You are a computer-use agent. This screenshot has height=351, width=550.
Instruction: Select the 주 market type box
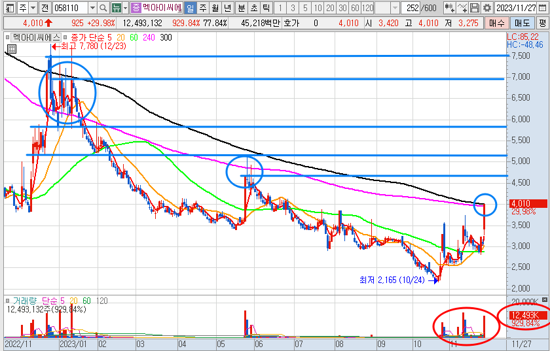(x=22, y=7)
